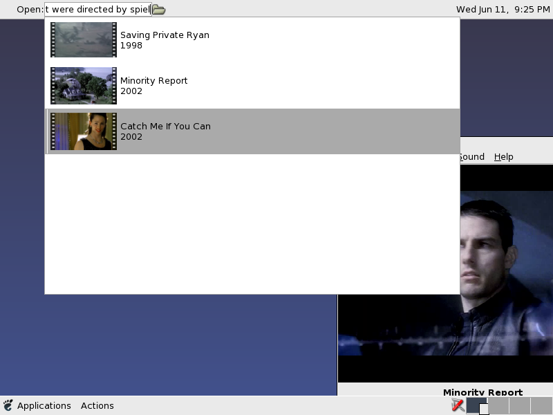Screen dimensions: 553x415
Task: Click the Catch Me If You Can title text
Action: coord(165,127)
